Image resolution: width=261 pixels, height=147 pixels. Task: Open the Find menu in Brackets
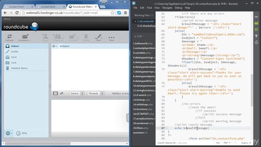pyautogui.click(x=149, y=8)
